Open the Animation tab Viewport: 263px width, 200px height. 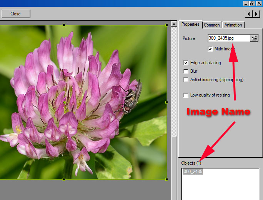233,25
